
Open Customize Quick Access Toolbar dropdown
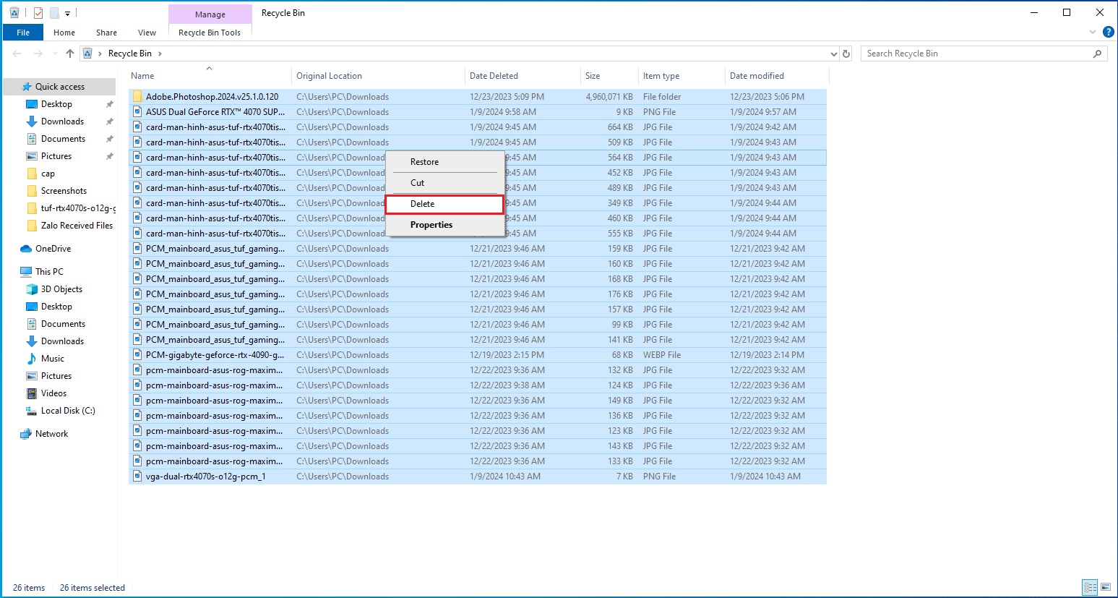pos(67,13)
